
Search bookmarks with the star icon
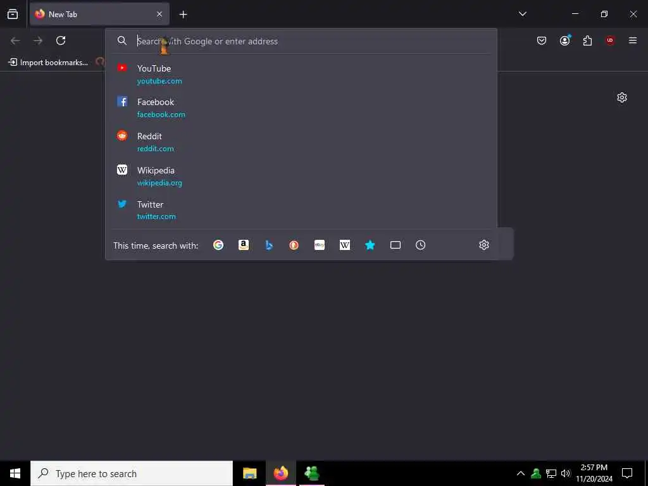click(370, 245)
